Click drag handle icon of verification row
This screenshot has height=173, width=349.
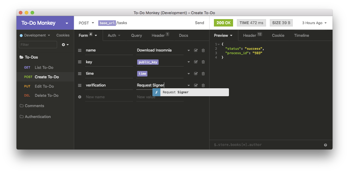point(80,85)
